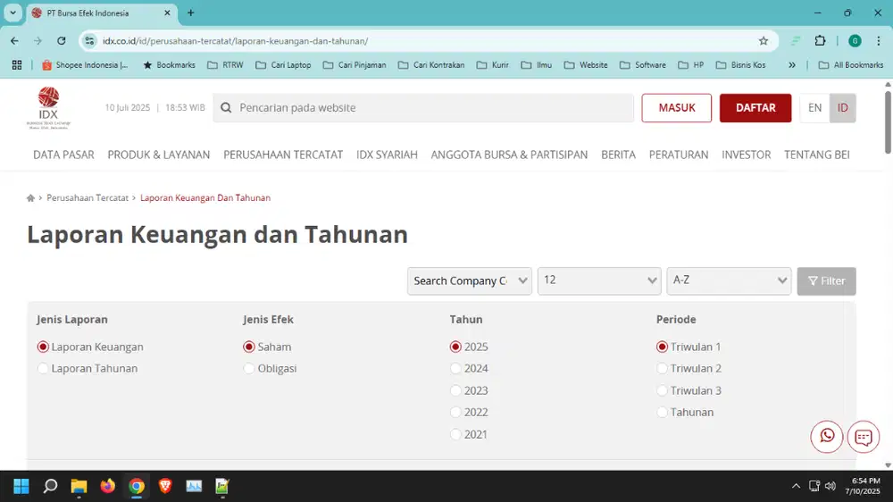Select year 2022

455,413
